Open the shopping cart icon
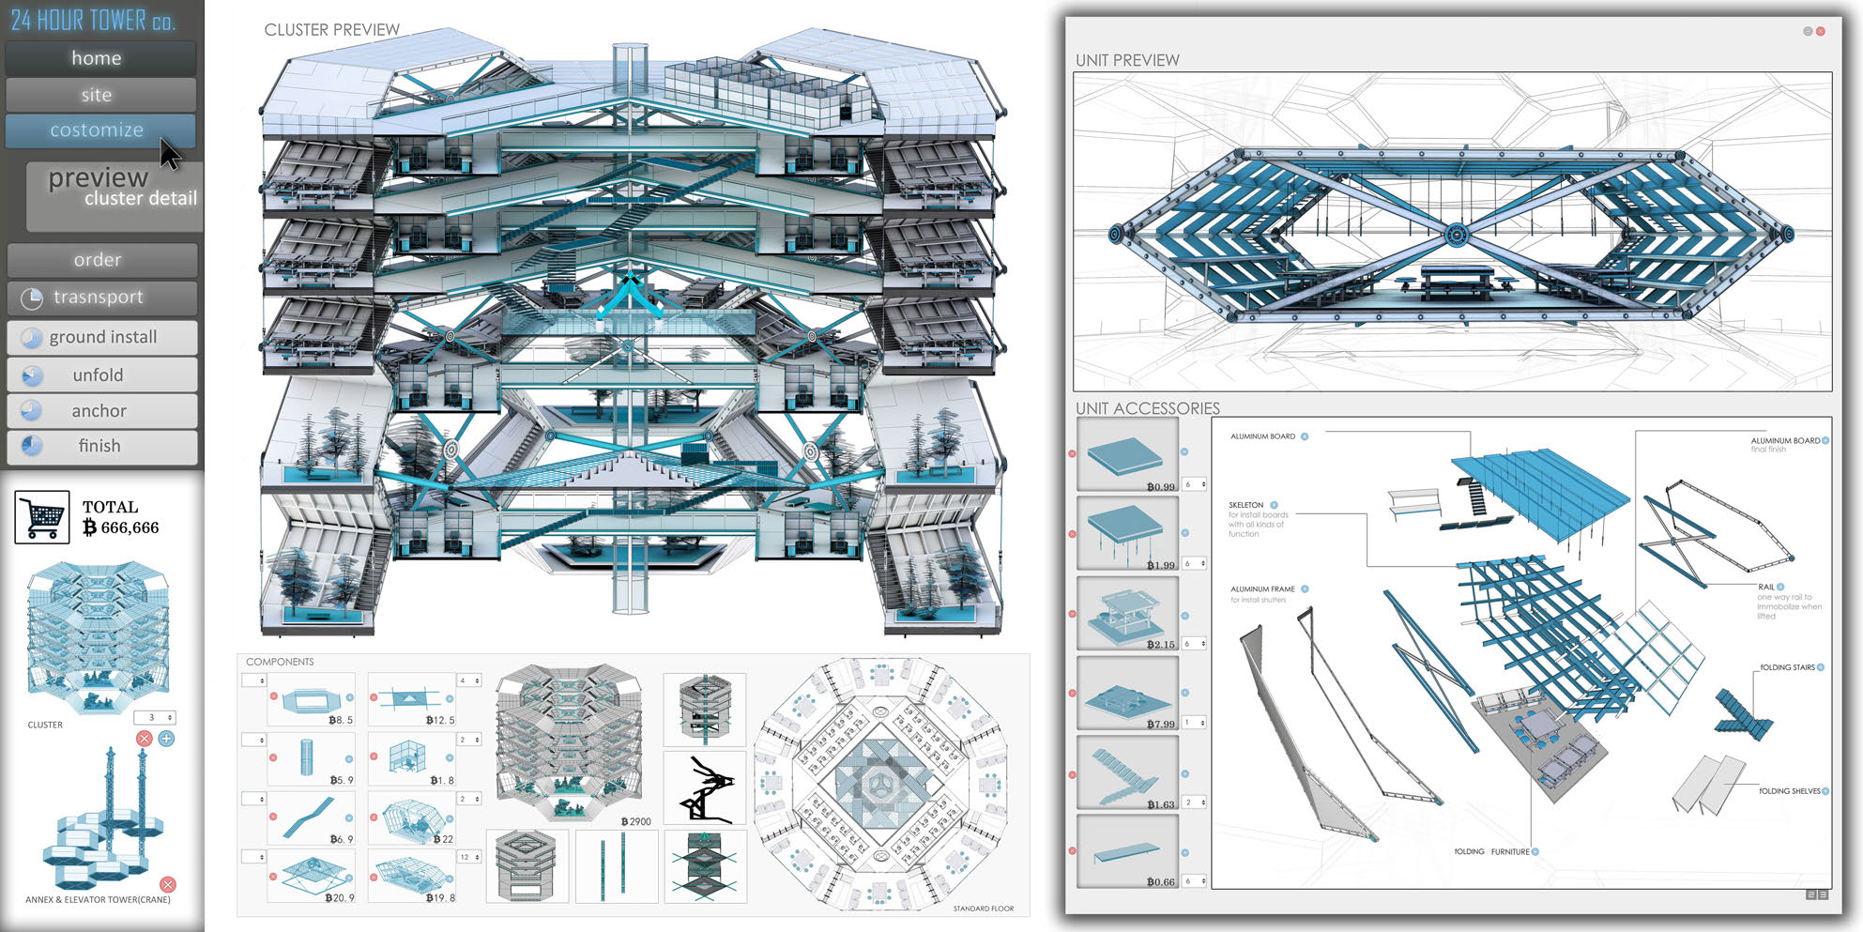 click(42, 517)
